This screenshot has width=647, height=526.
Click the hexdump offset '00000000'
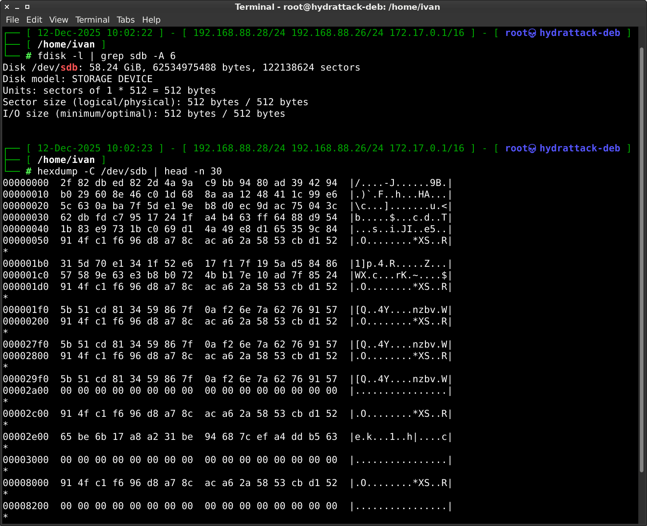pos(26,183)
